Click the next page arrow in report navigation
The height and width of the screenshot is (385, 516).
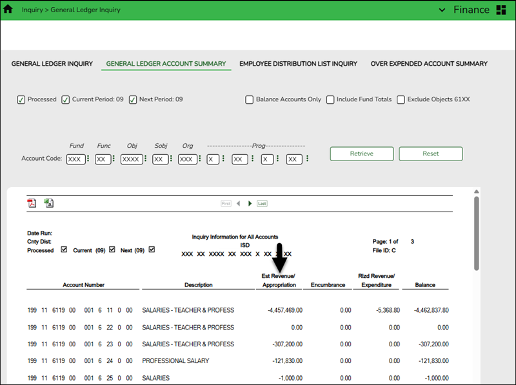click(250, 202)
